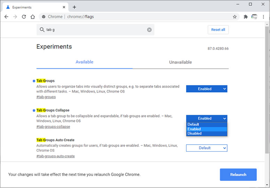Reload the chrome://flags page

pyautogui.click(x=24, y=17)
